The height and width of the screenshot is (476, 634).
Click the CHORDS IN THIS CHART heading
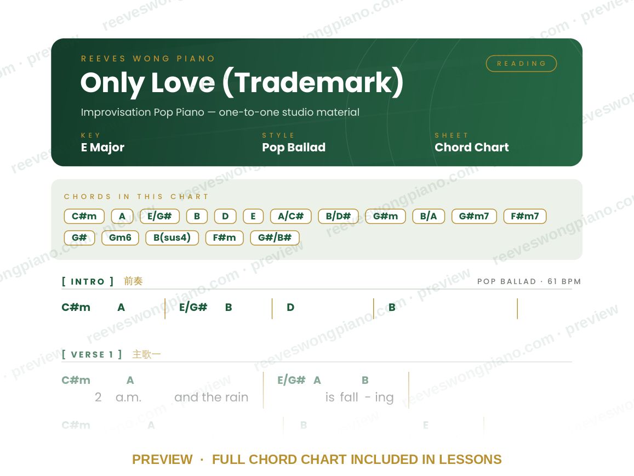(136, 197)
